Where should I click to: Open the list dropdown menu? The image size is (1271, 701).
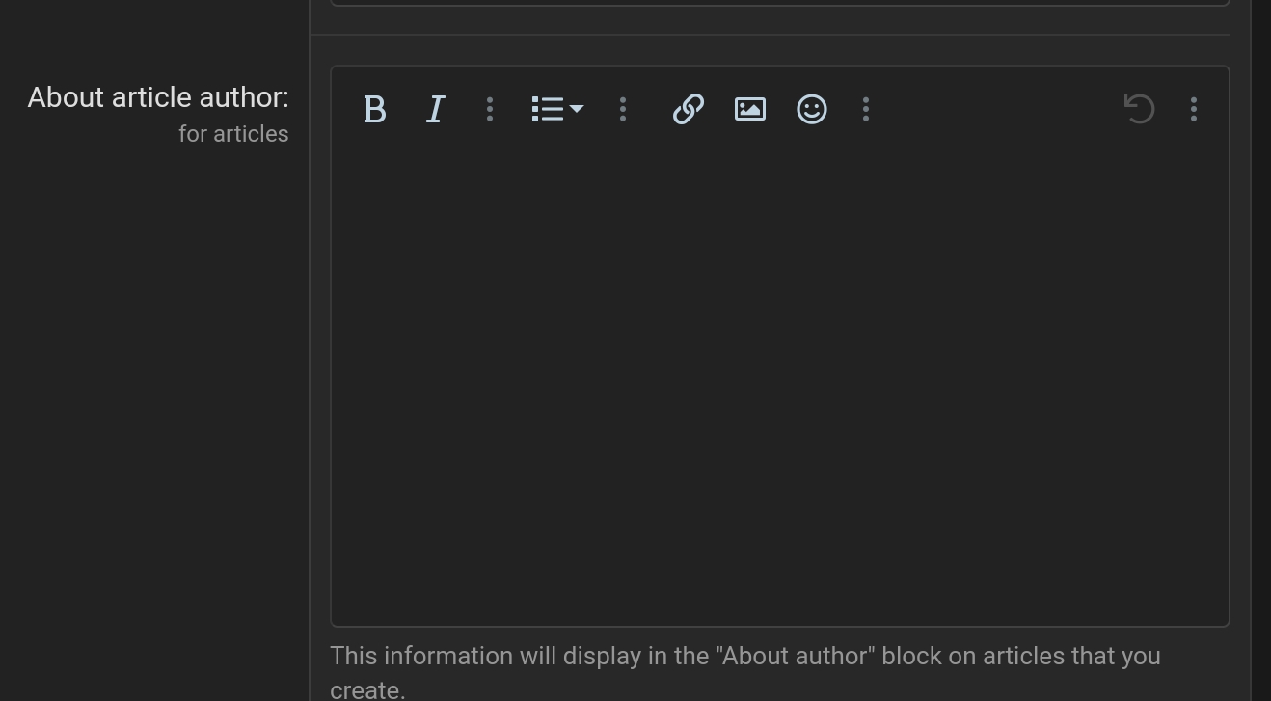point(557,109)
